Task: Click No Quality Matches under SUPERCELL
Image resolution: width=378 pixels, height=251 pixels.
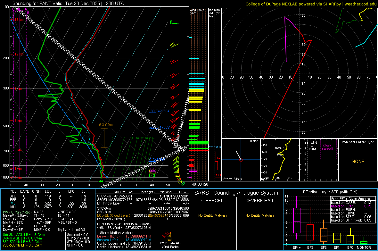Action: pos(213,215)
